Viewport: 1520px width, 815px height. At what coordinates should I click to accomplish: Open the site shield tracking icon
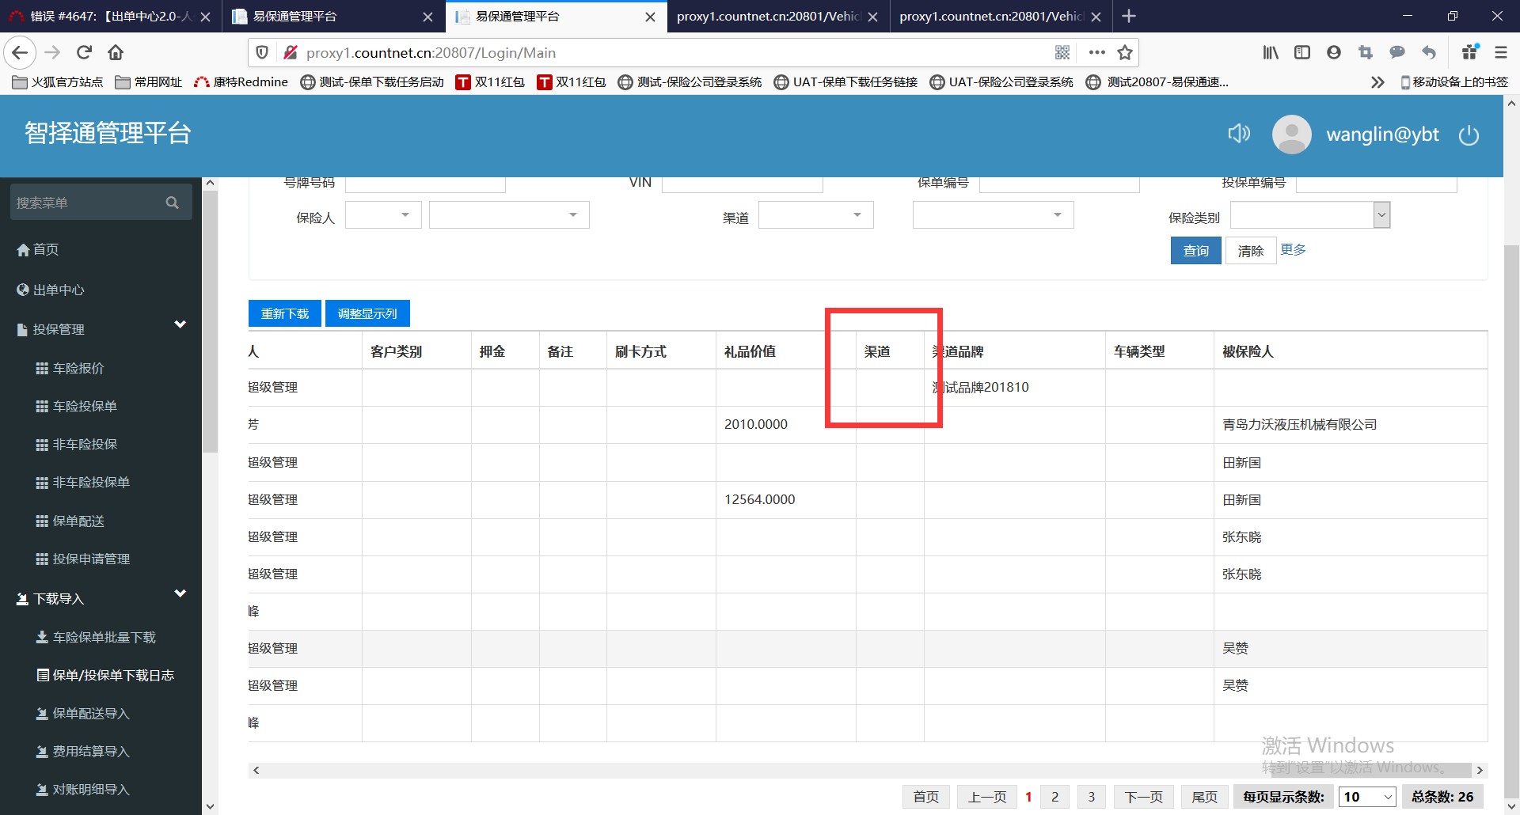pos(263,52)
